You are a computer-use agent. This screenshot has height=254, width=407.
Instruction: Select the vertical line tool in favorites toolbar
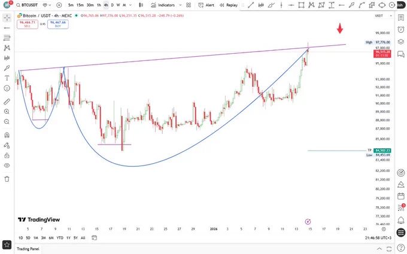click(x=281, y=5)
